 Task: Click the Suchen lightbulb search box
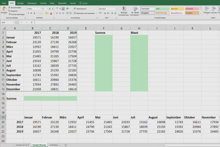click(x=84, y=3)
